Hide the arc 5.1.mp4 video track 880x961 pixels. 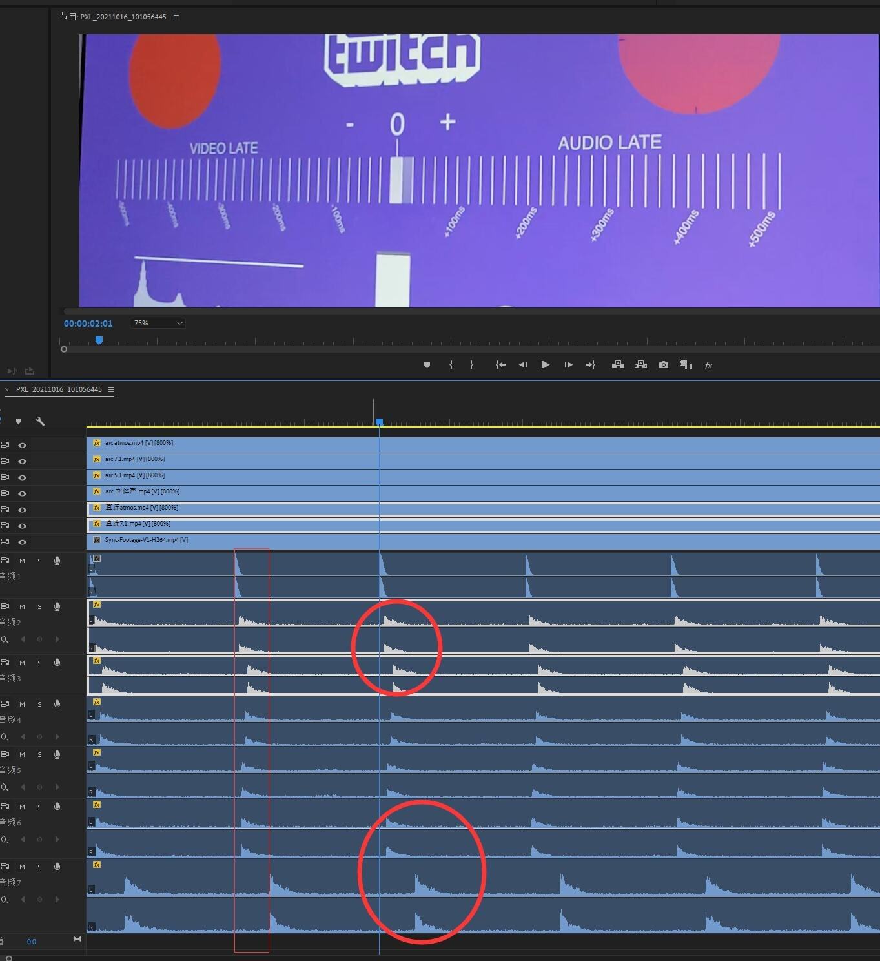coord(23,477)
